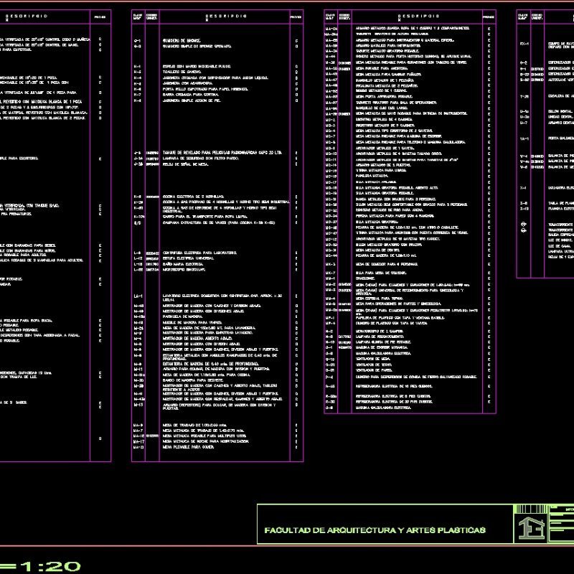Click the =1:20 scale annotation
Screen dimensions: 574x574
pyautogui.click(x=39, y=564)
